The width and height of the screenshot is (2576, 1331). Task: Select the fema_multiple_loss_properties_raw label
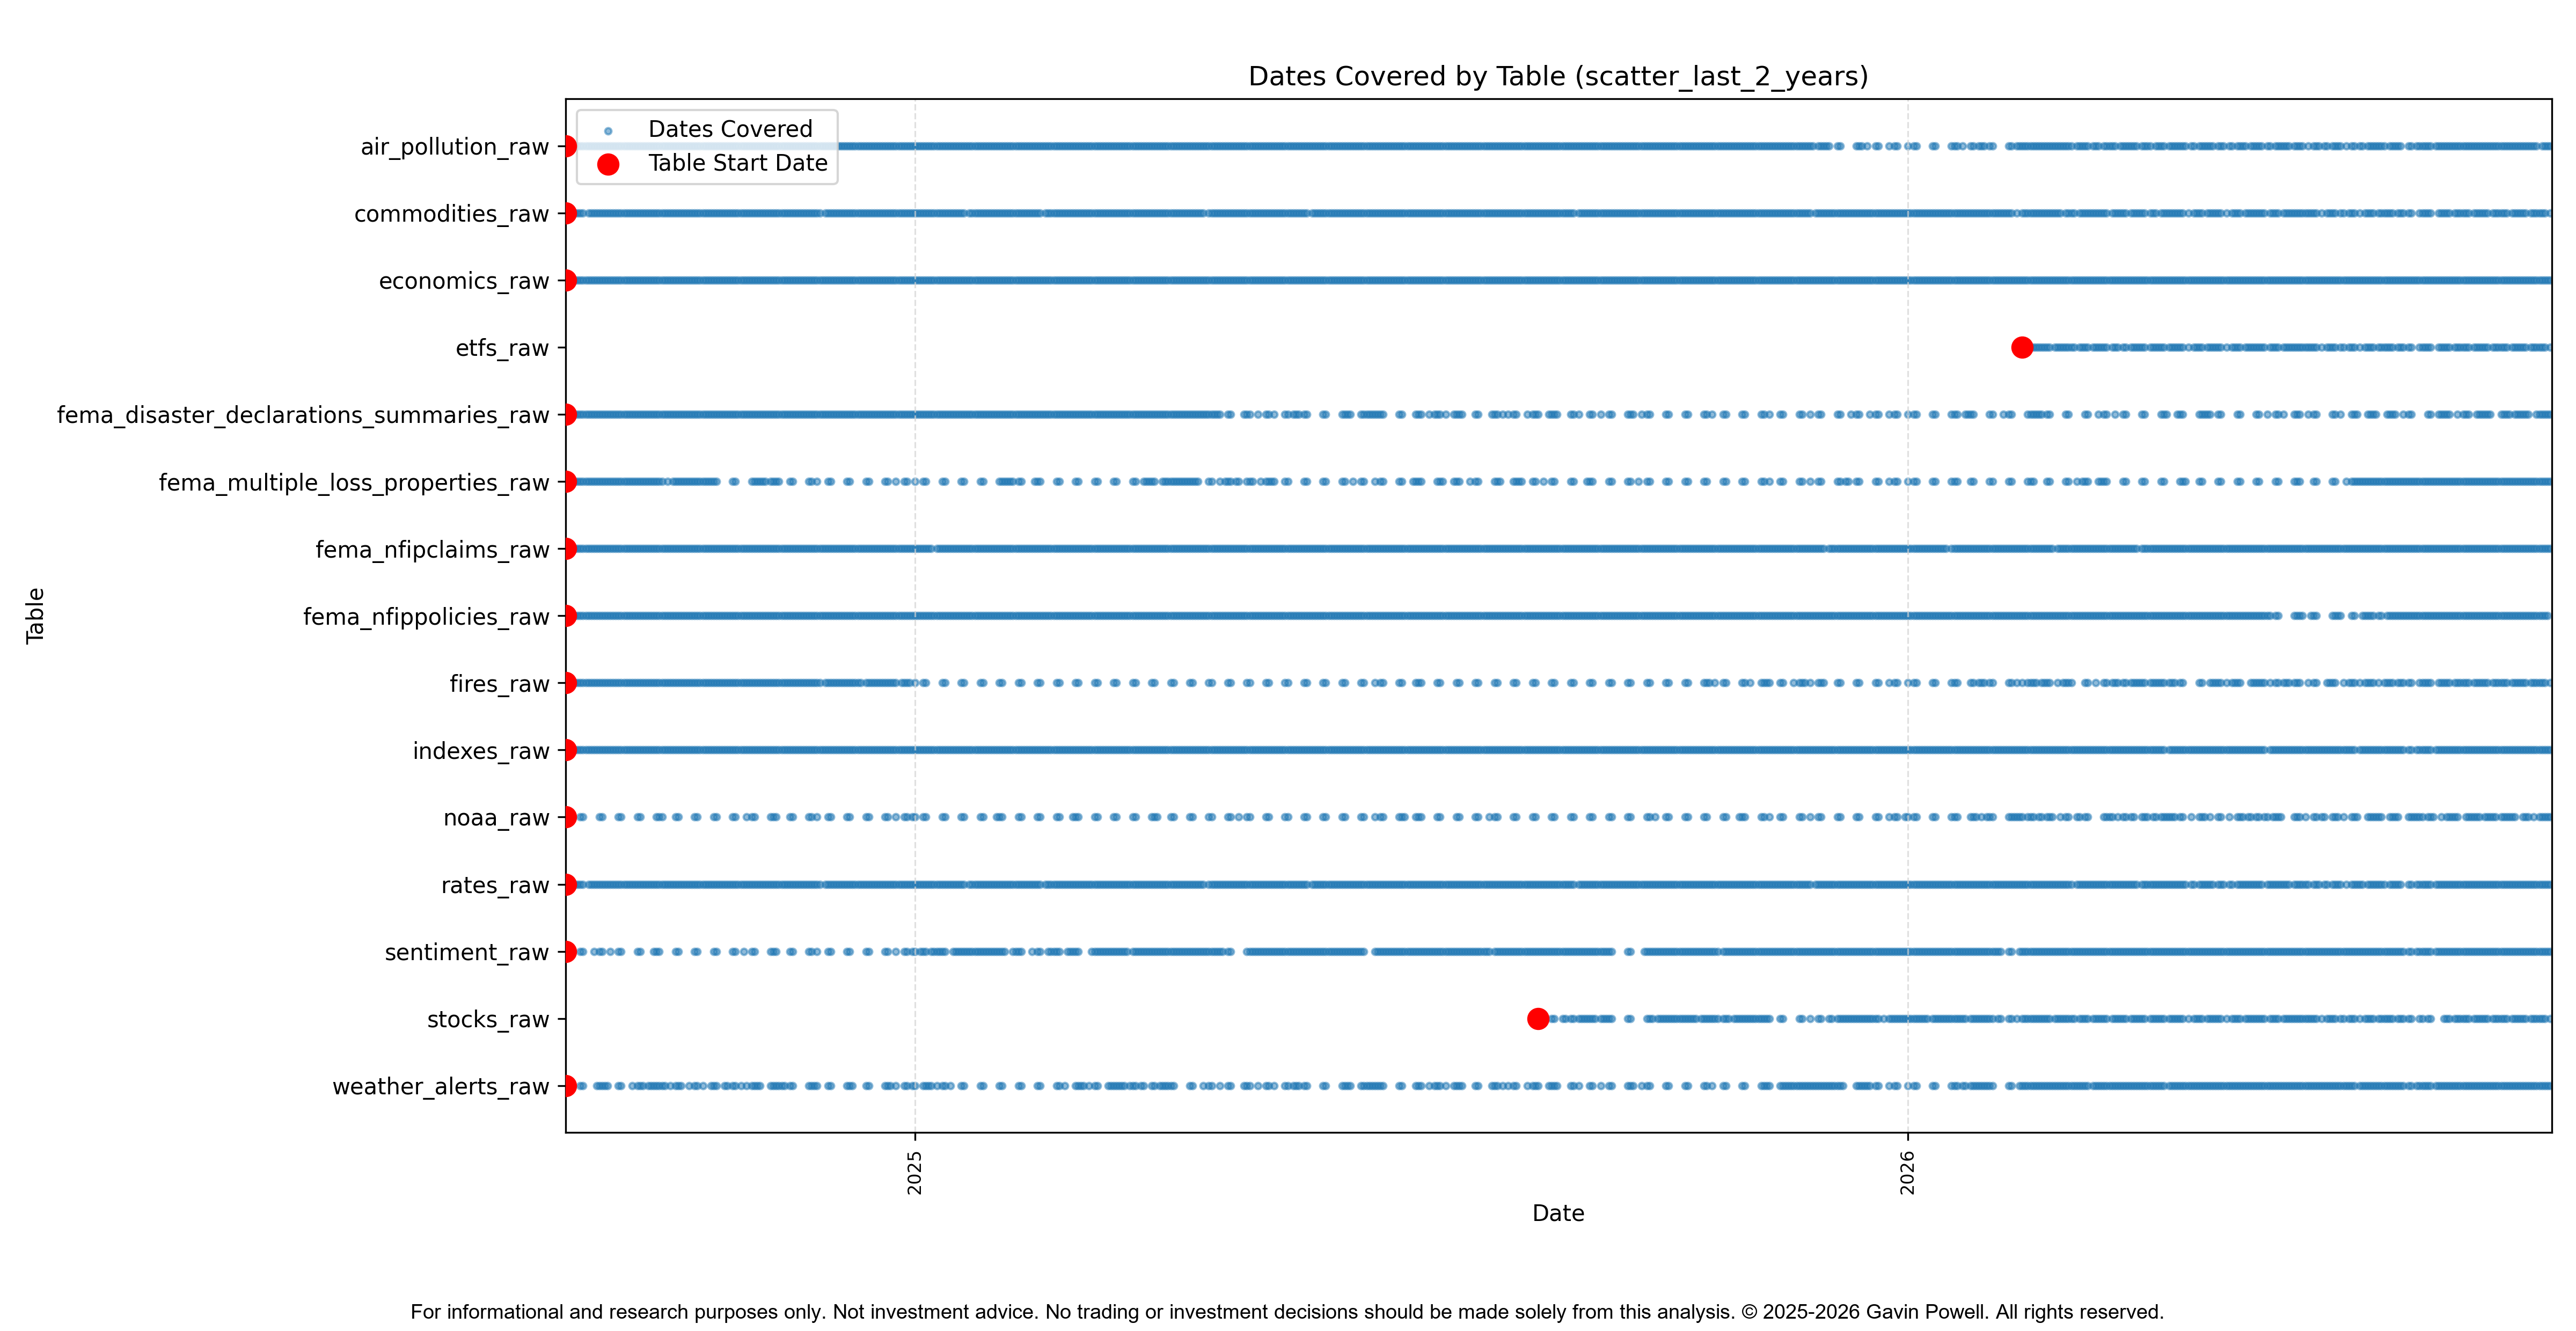[x=354, y=483]
